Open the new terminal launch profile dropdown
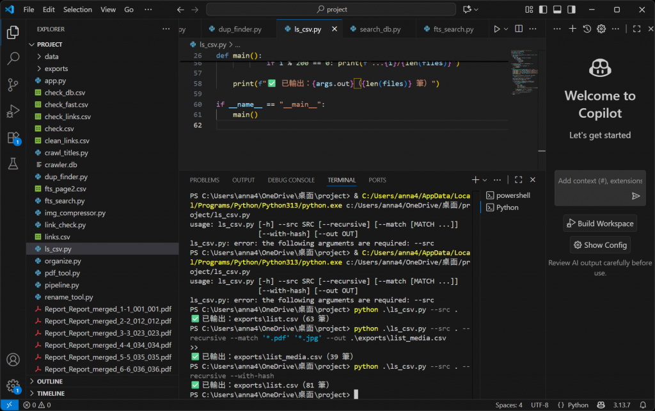655x411 pixels. [485, 181]
